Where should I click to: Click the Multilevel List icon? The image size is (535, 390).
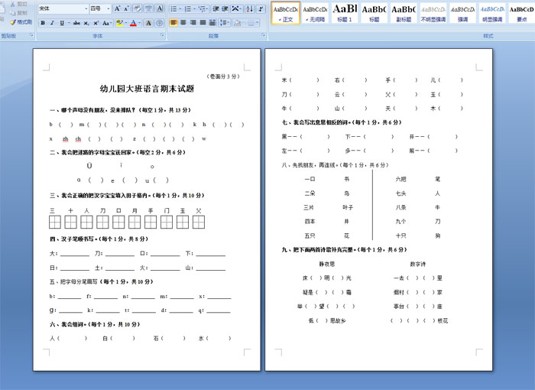point(203,8)
